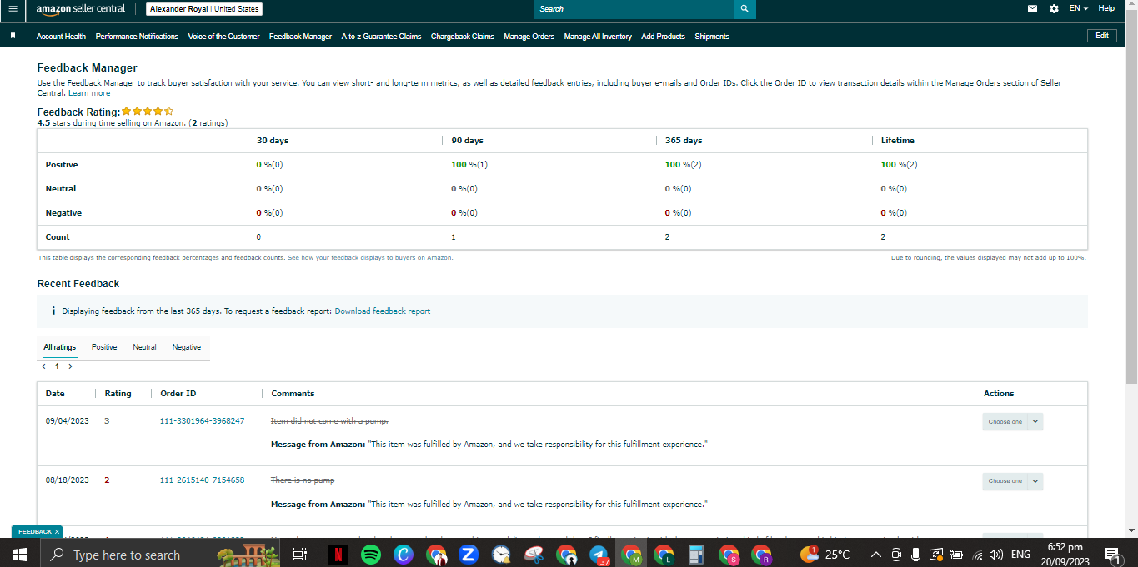Open A-to-z Guarantee Claims

pyautogui.click(x=381, y=37)
